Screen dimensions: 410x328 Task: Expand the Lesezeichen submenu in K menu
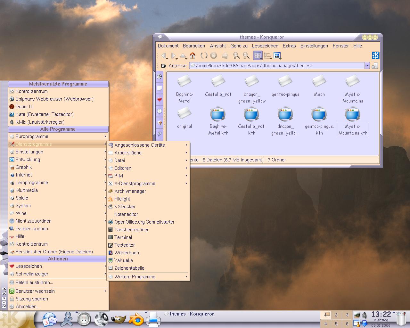click(x=58, y=266)
